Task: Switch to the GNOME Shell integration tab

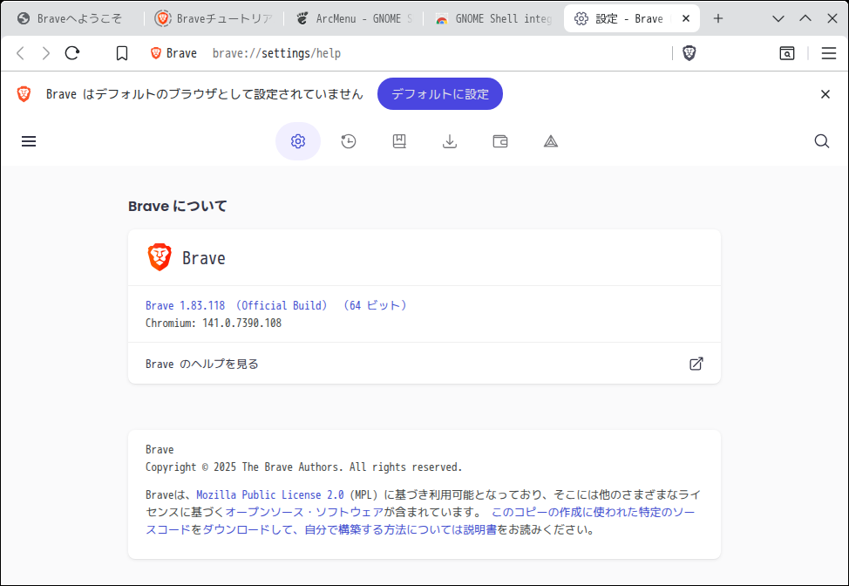Action: point(493,18)
